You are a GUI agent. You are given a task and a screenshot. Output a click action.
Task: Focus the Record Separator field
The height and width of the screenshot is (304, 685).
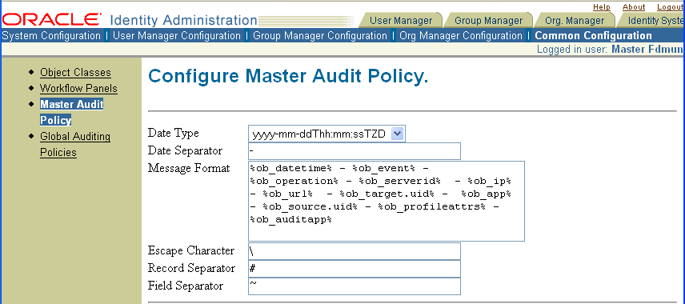click(355, 269)
